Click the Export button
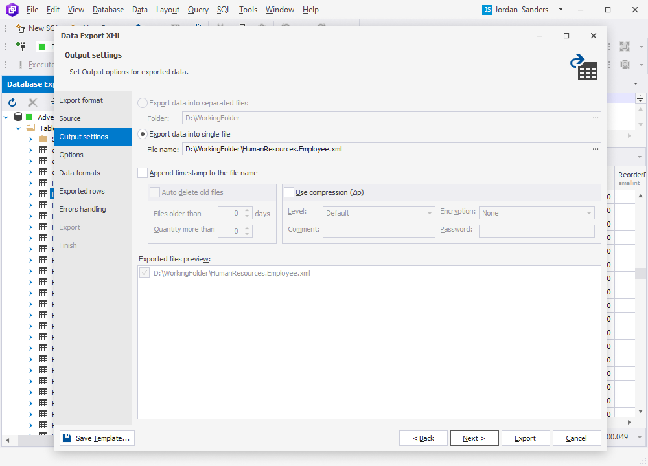This screenshot has width=648, height=466. pos(526,438)
